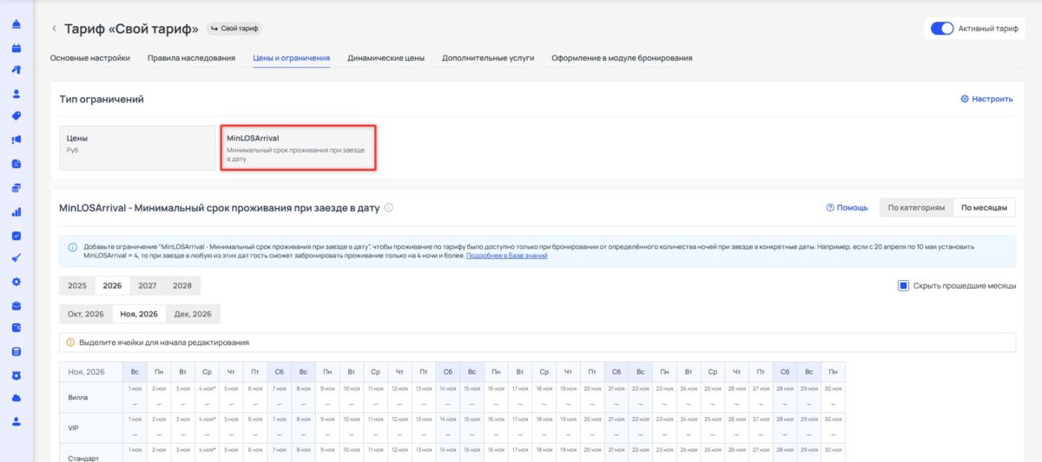1042x462 pixels.
Task: Open the Правила наследования tab
Action: click(x=191, y=58)
